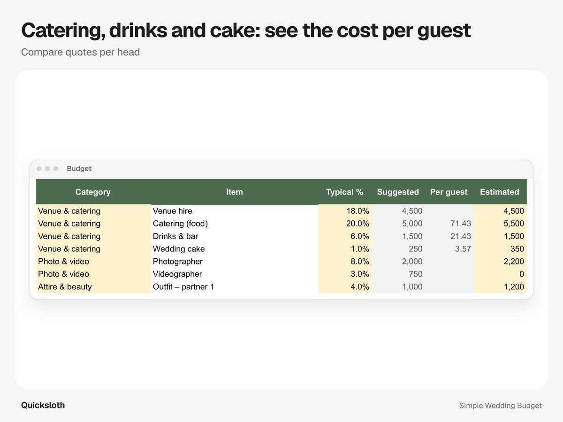Select Venue & catering cell in Wedding cake row
The width and height of the screenshot is (563, 422).
(93, 249)
